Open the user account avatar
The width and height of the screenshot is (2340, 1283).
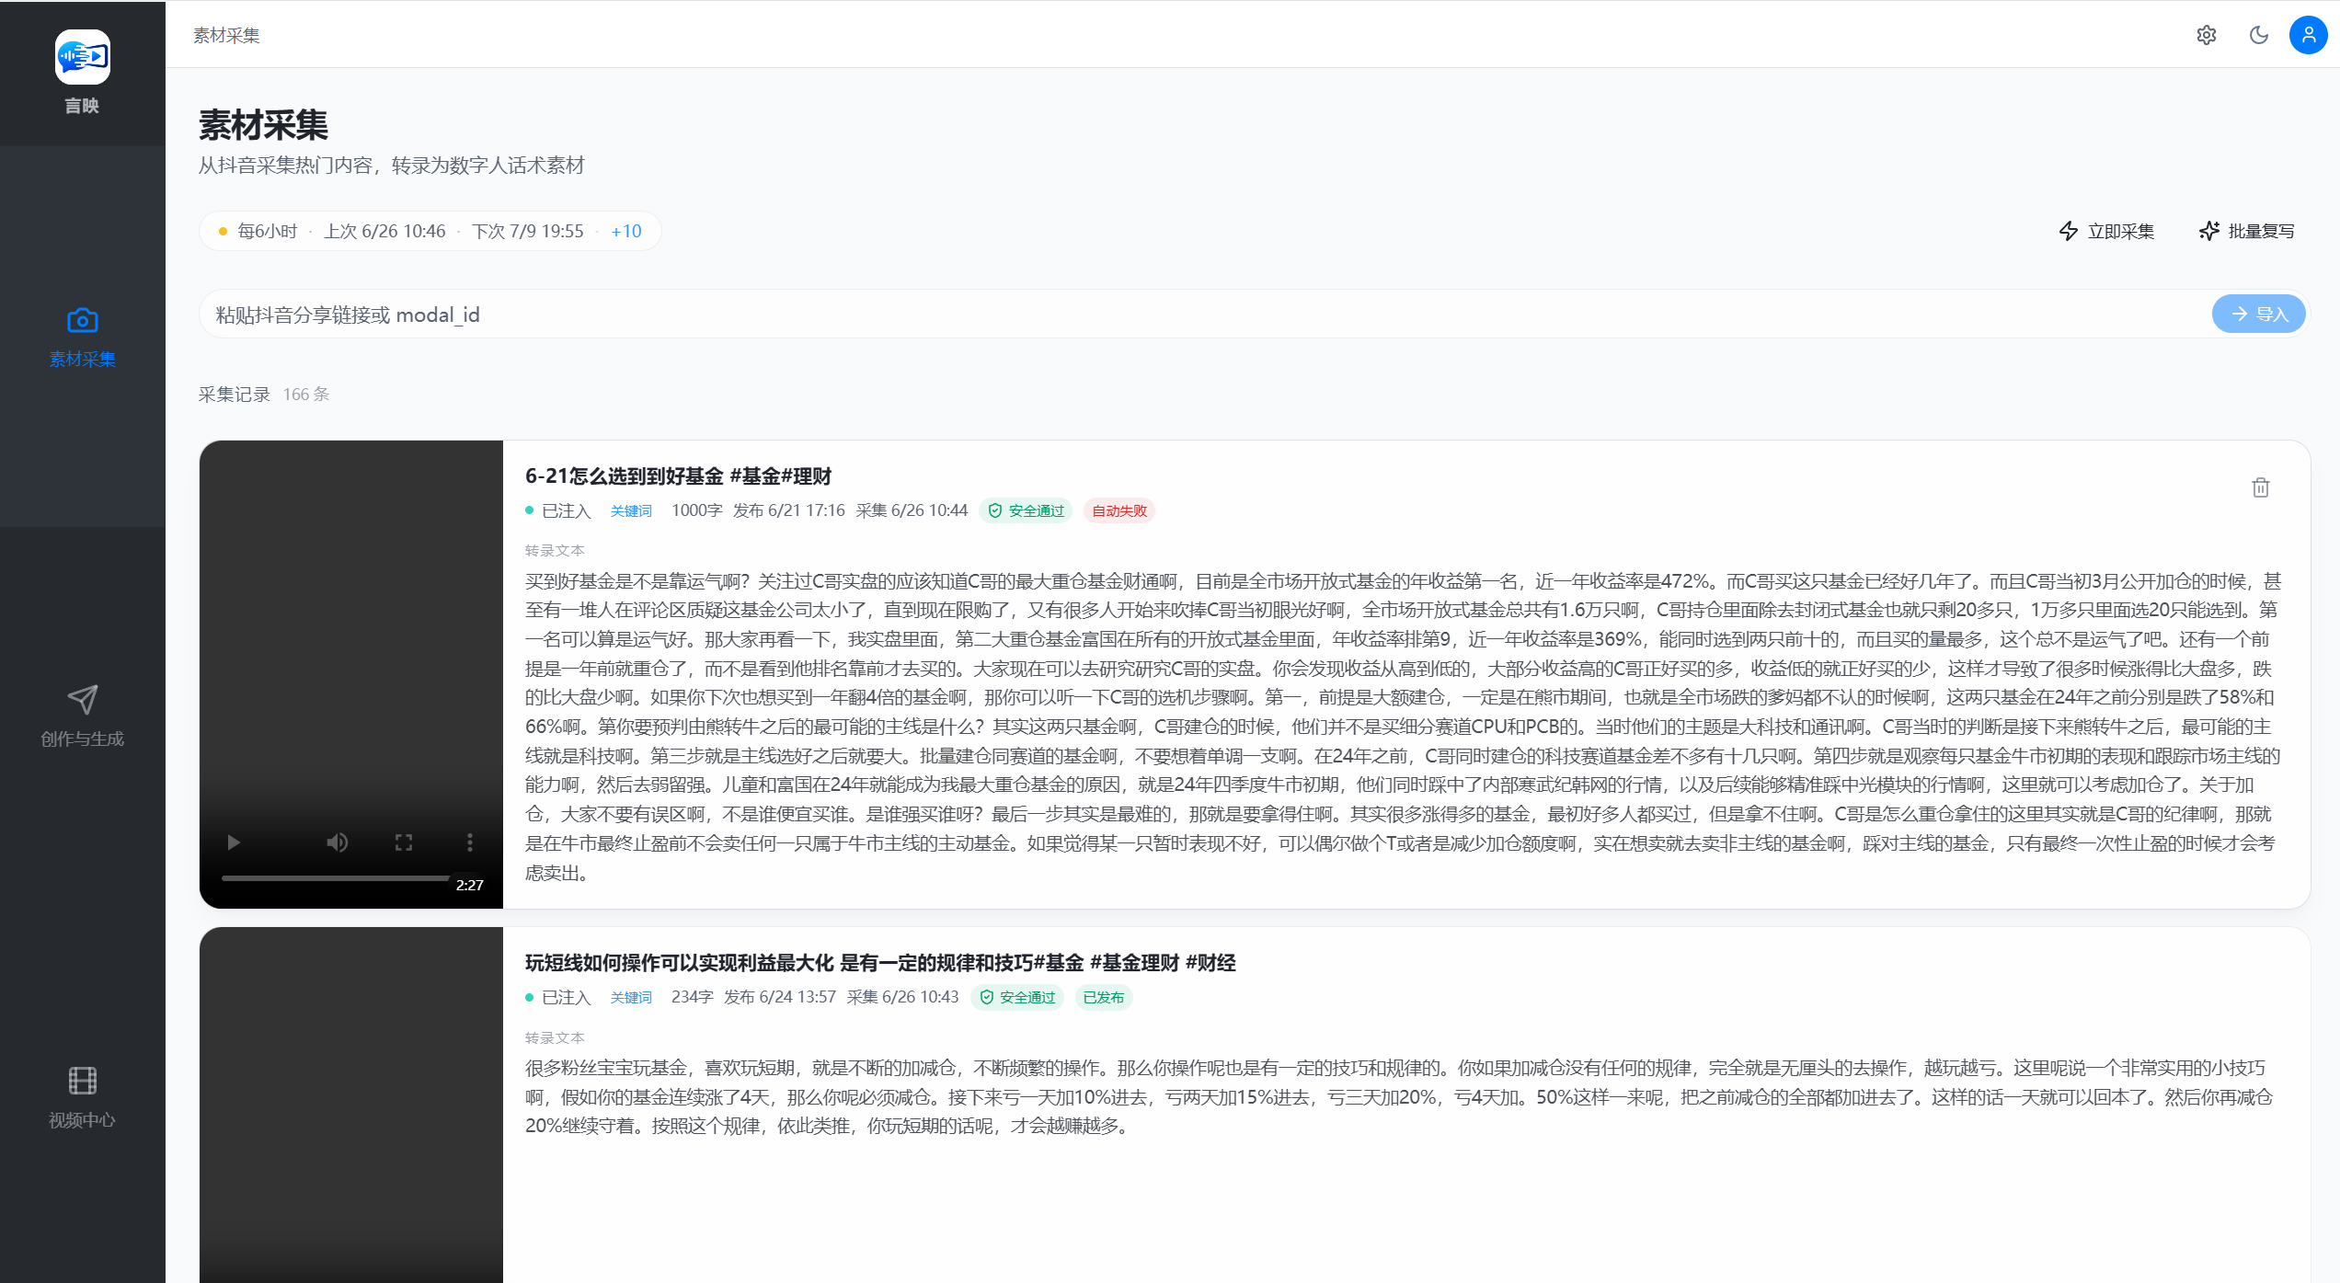point(2308,35)
